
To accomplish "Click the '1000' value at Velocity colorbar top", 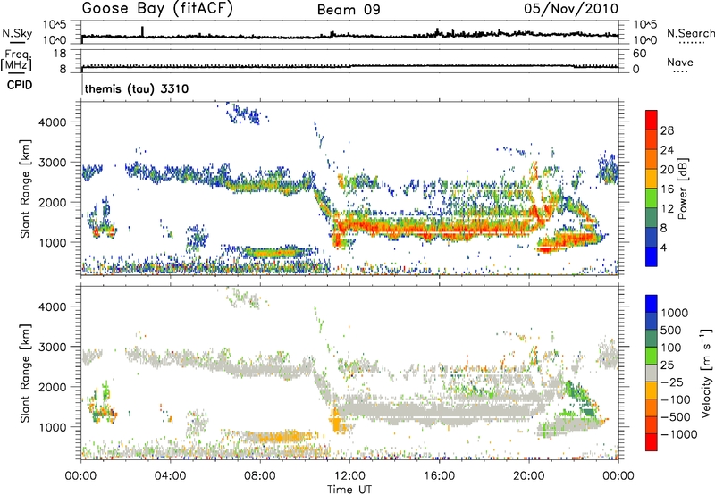I will [x=675, y=313].
